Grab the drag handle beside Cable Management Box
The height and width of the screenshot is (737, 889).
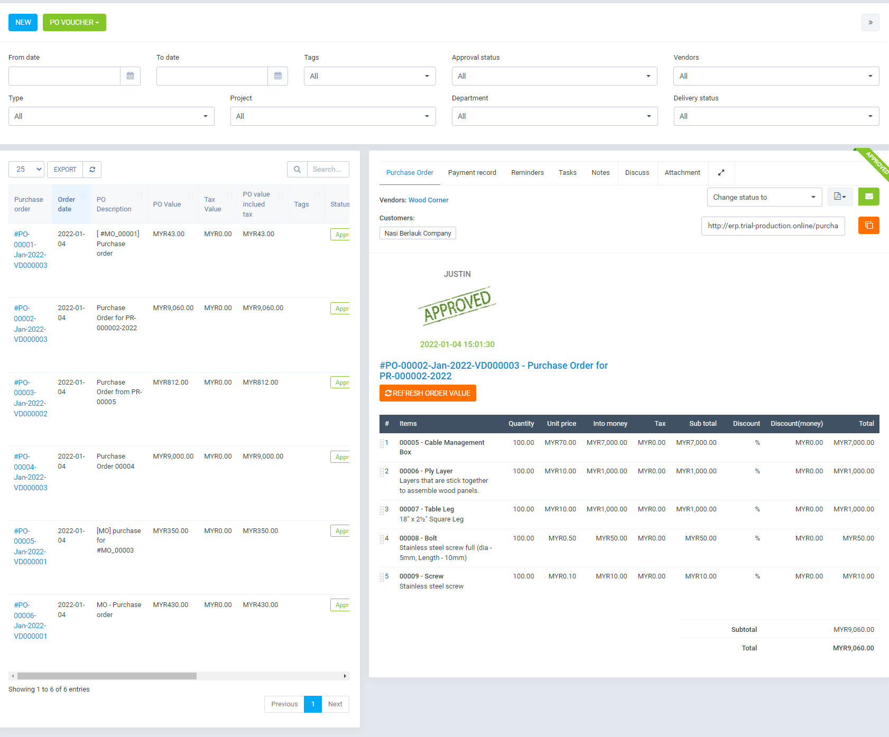point(383,444)
